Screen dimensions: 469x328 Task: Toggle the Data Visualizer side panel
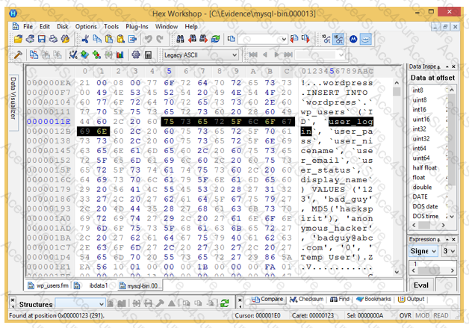tap(13, 97)
